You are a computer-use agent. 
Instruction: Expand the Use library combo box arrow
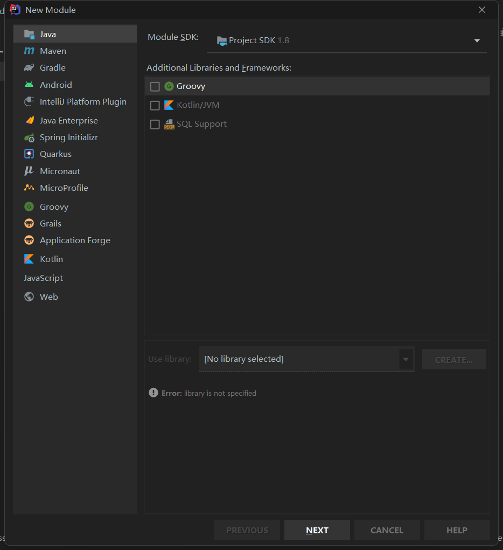(x=406, y=359)
